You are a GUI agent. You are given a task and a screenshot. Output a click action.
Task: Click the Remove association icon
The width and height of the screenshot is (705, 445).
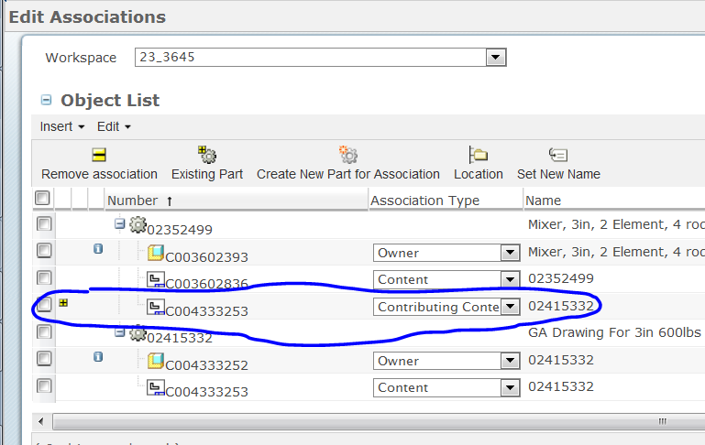point(99,155)
